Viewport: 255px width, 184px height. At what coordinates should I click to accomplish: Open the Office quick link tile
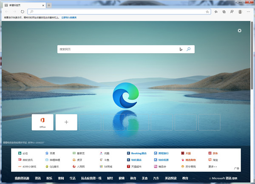42,122
